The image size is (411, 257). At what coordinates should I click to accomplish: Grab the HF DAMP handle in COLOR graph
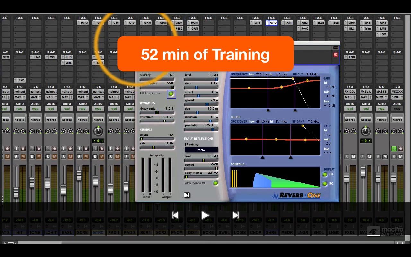[x=303, y=126]
